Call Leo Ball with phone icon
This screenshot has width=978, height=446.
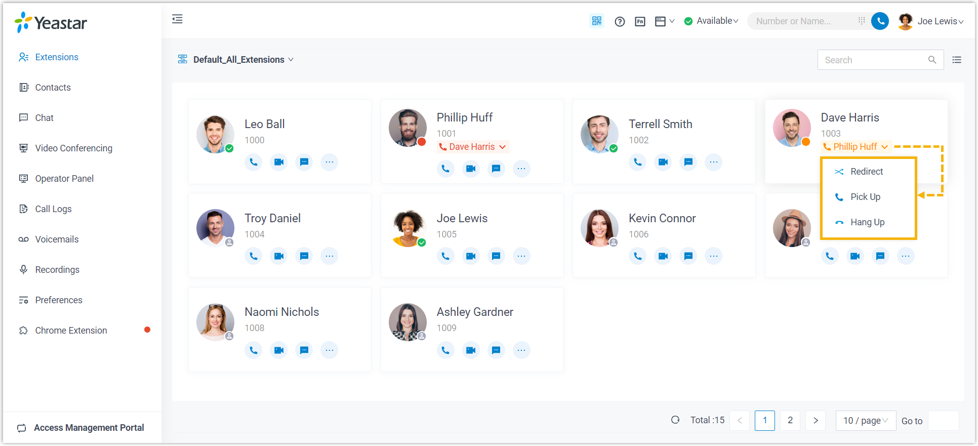click(x=254, y=162)
